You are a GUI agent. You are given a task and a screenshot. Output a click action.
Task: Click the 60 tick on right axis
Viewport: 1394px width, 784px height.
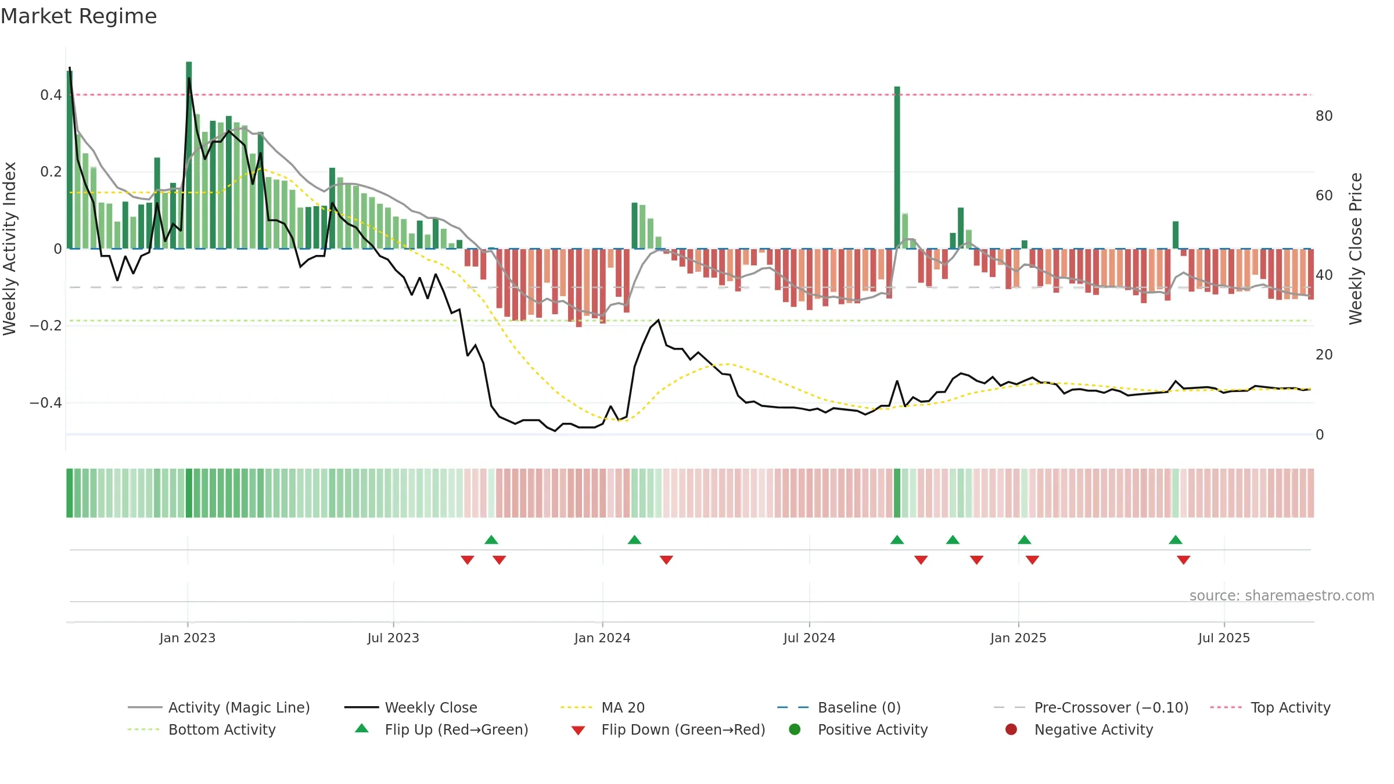tap(1324, 196)
